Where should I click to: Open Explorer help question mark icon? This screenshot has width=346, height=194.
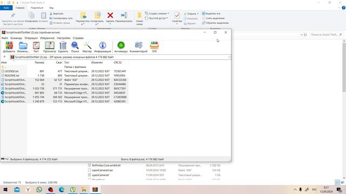point(343,8)
